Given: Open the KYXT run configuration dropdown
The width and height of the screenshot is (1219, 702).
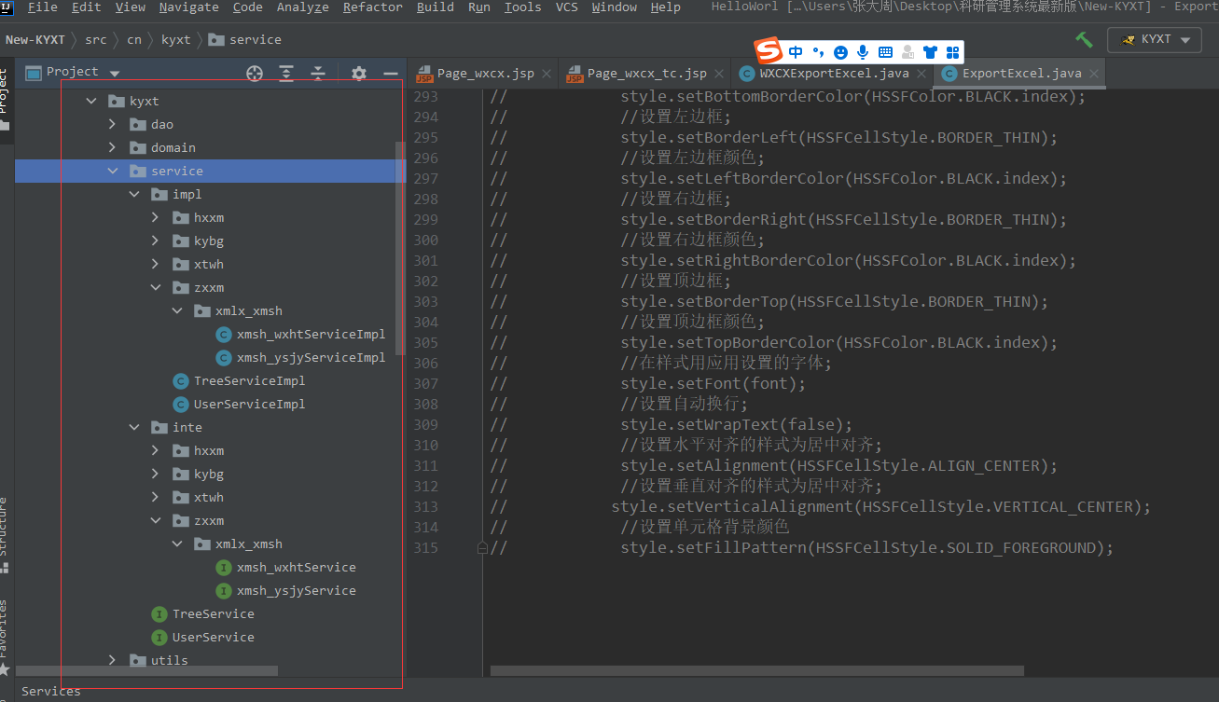Looking at the screenshot, I should pos(1154,39).
